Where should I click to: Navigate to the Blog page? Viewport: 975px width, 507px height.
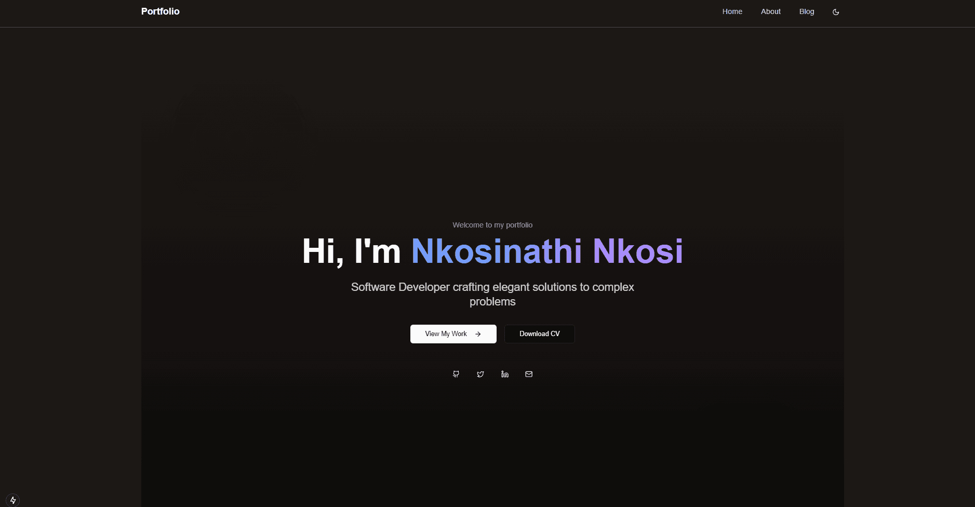point(806,11)
